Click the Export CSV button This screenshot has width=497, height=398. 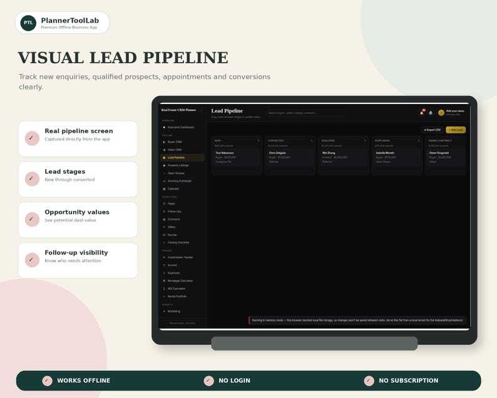[x=433, y=130]
